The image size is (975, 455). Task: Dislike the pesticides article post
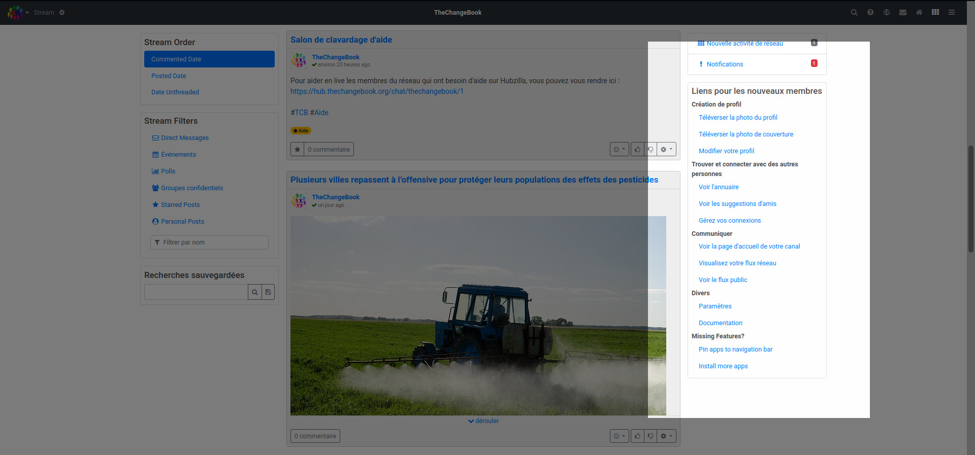pyautogui.click(x=651, y=436)
